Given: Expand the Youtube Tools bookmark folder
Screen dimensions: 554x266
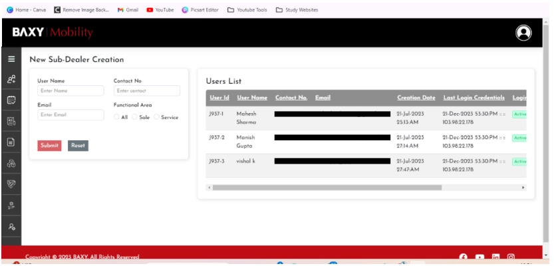Looking at the screenshot, I should (247, 10).
